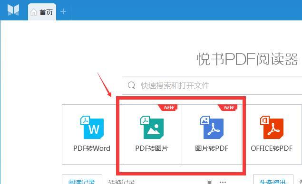302x184 pixels.
Task: Click the home icon on 首页 tab
Action: point(34,12)
